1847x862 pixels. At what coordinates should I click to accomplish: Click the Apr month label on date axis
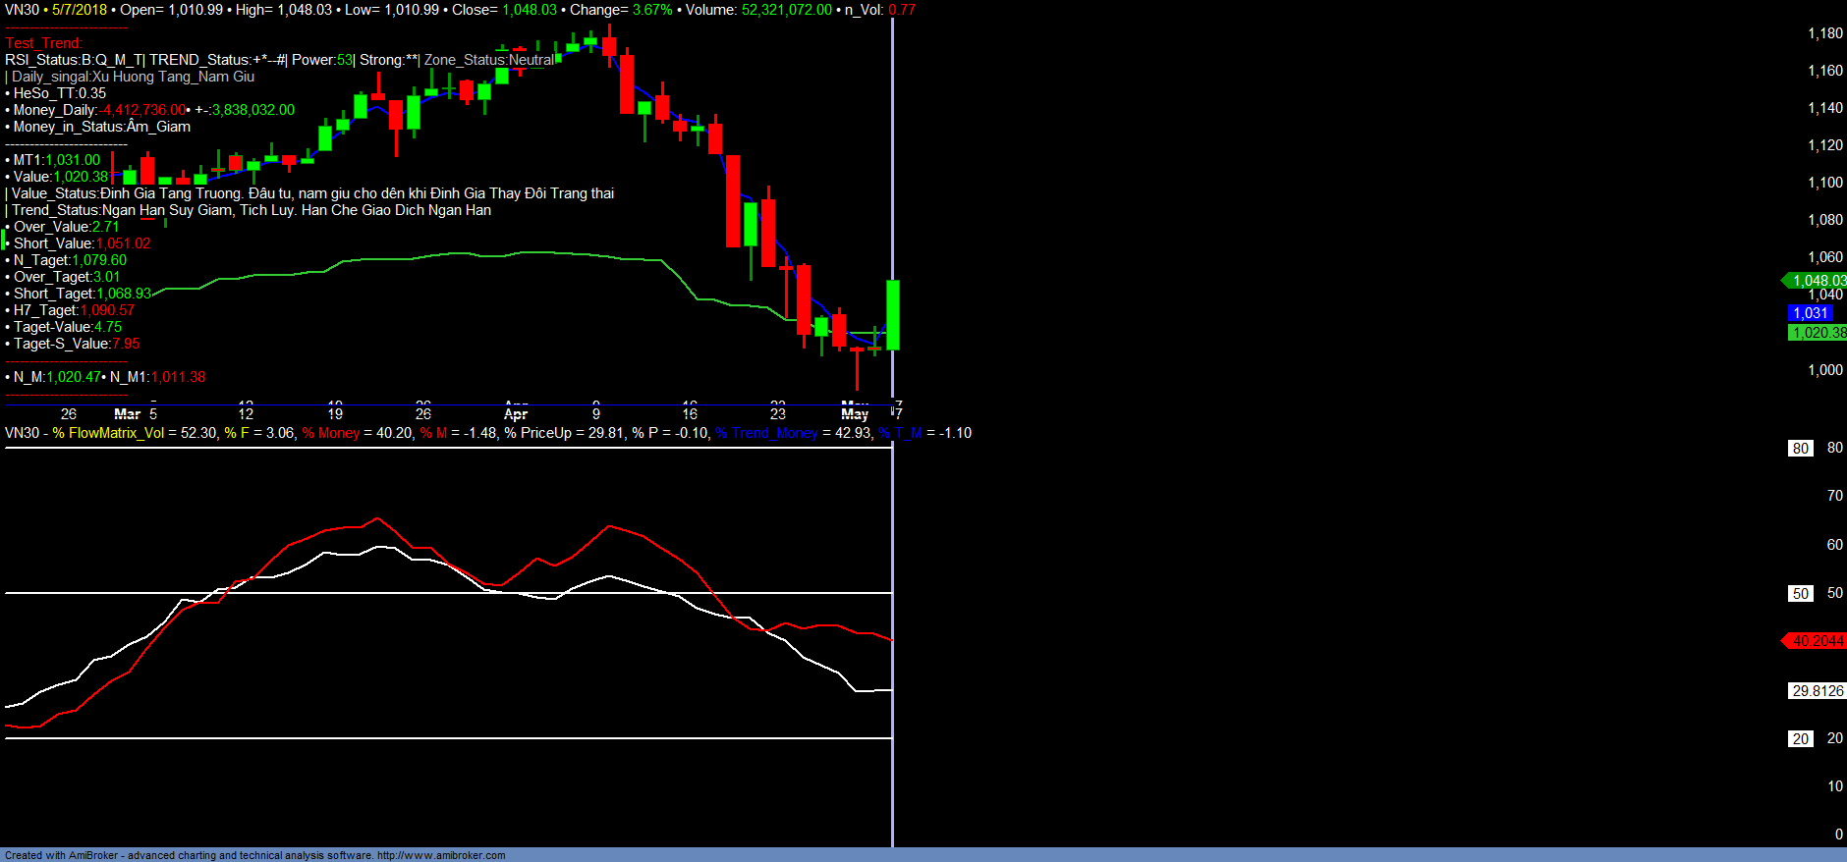516,414
